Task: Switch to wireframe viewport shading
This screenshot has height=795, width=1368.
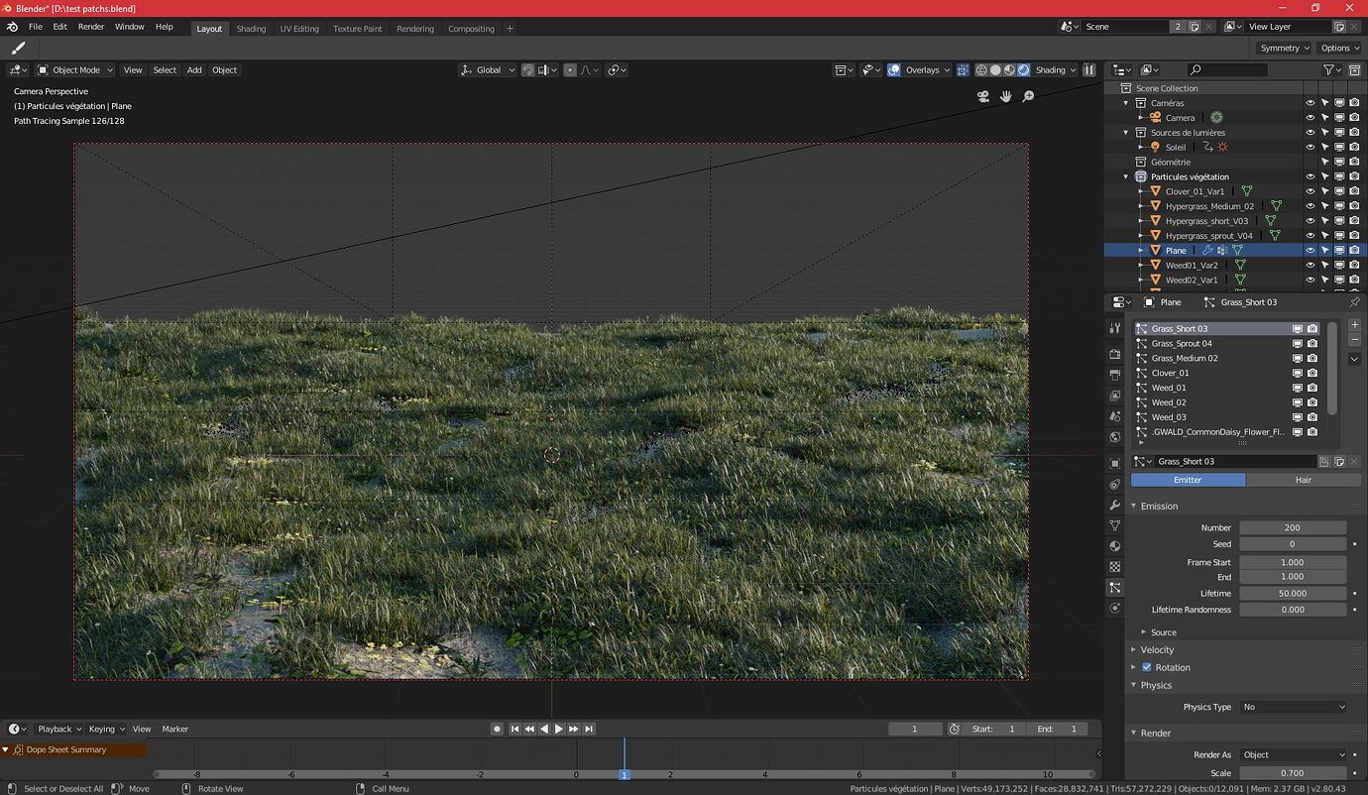Action: click(x=981, y=70)
